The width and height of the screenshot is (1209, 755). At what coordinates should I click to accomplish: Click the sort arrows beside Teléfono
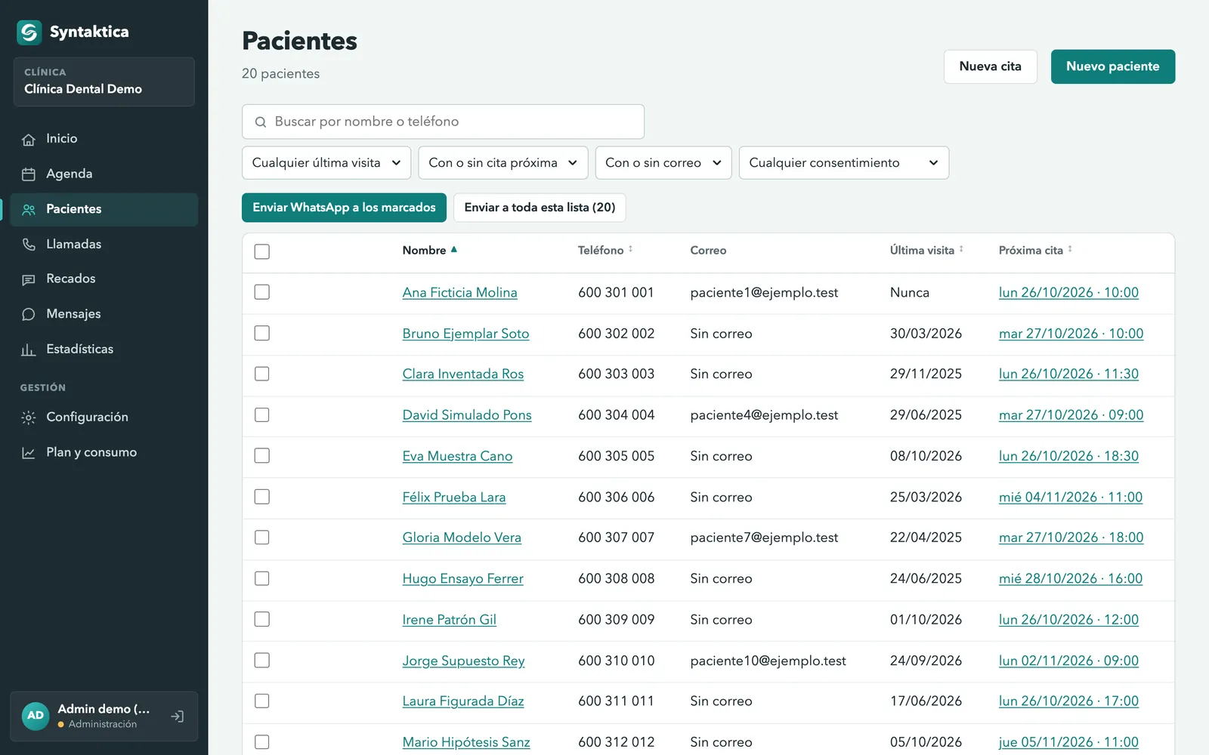tap(630, 249)
